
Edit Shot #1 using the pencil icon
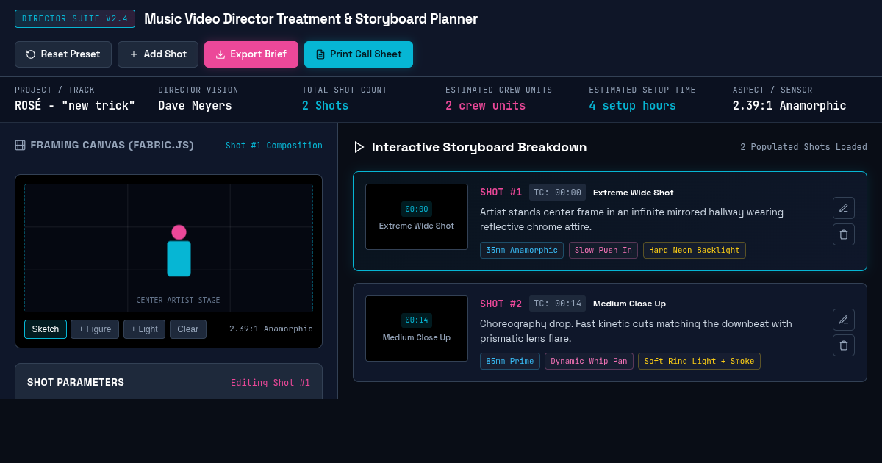(x=844, y=208)
